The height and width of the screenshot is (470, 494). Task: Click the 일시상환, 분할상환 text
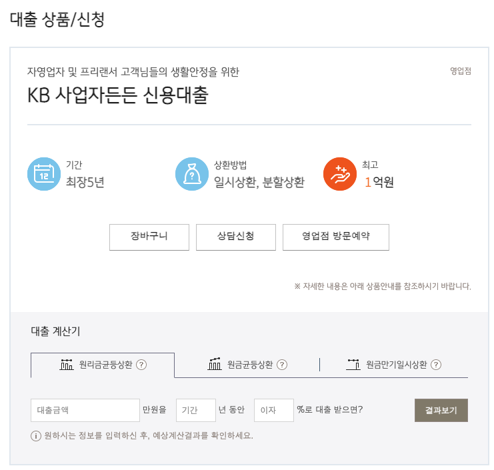coord(259,182)
